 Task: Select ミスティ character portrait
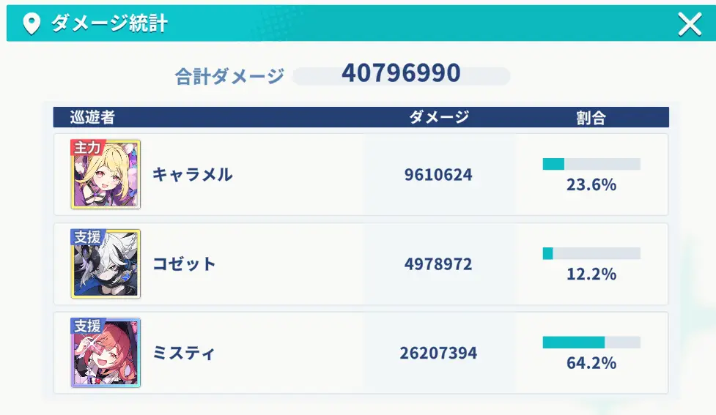[106, 353]
